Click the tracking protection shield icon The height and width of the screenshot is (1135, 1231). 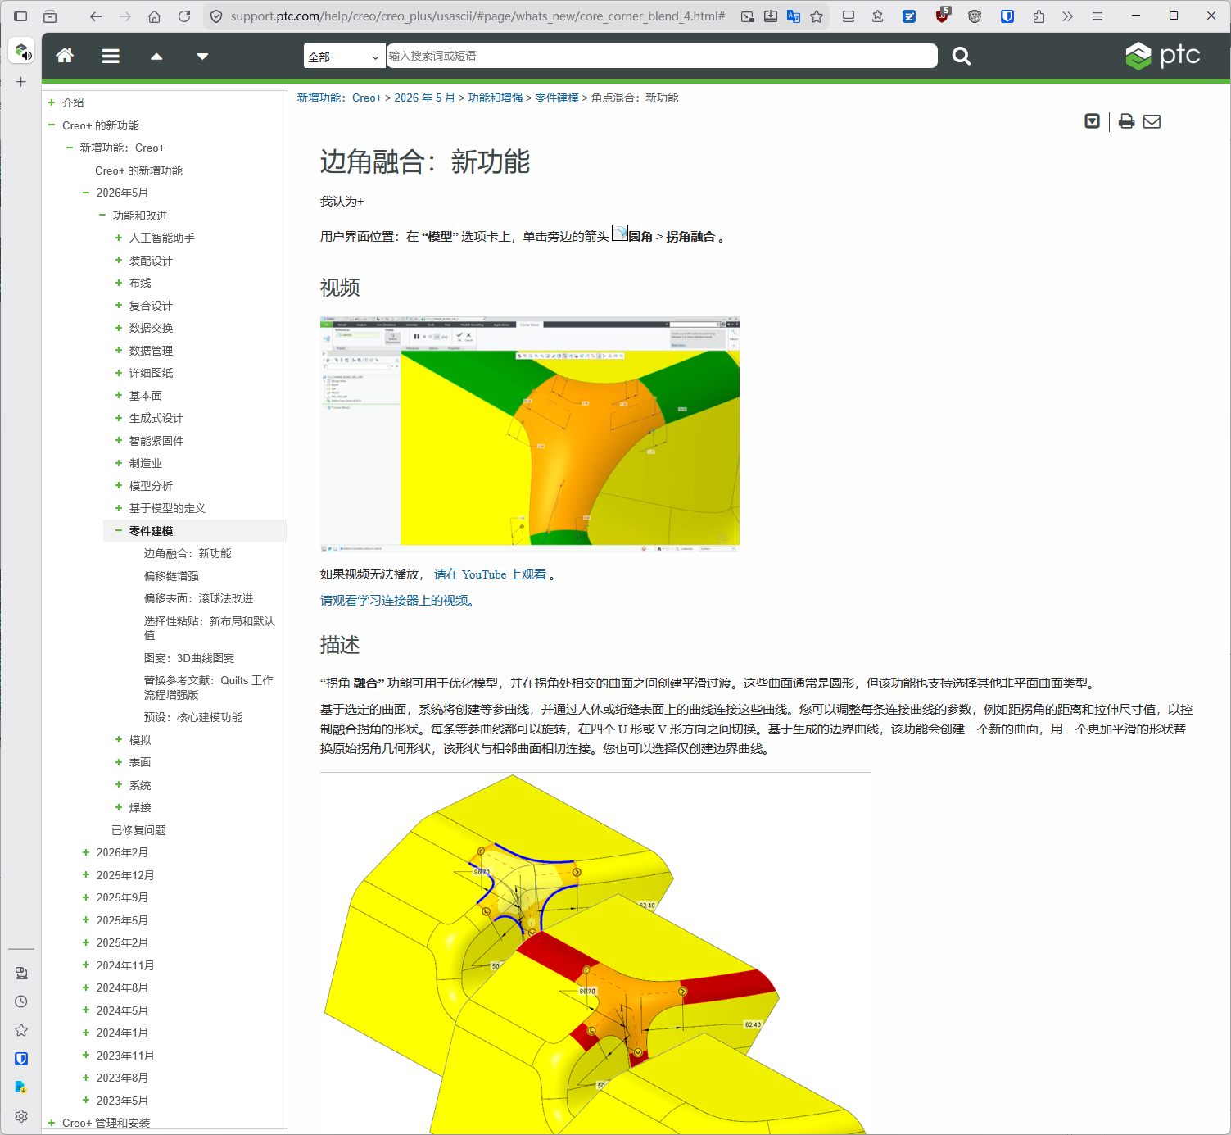[x=216, y=16]
